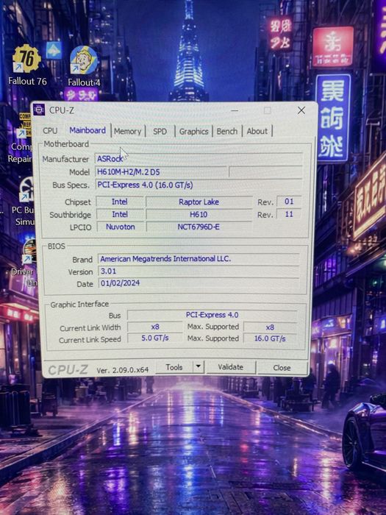Click the Current Link Width x8 value

point(155,327)
